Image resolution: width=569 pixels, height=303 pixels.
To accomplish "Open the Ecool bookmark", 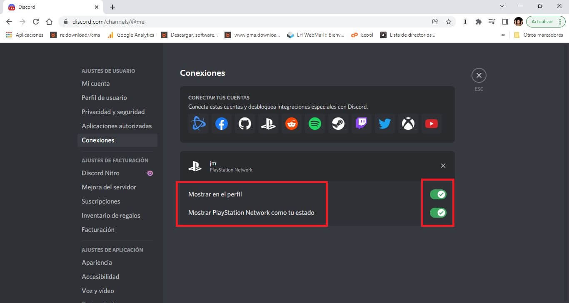I will point(362,35).
